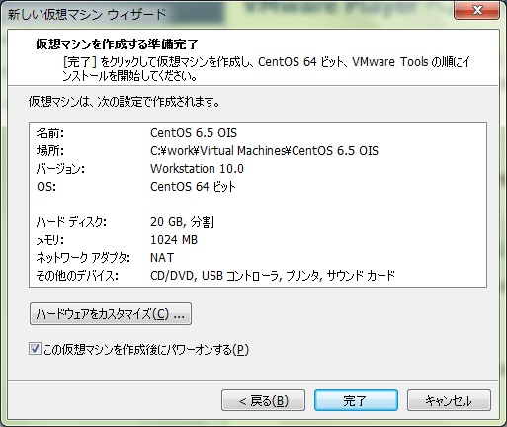Click the '名前:' label
This screenshot has height=427, width=507.
(50, 133)
